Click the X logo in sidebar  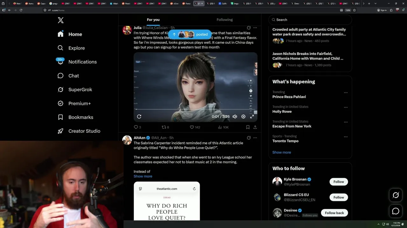point(61,20)
